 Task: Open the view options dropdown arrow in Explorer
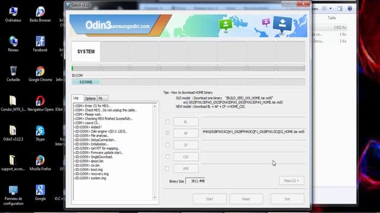click(331, 9)
